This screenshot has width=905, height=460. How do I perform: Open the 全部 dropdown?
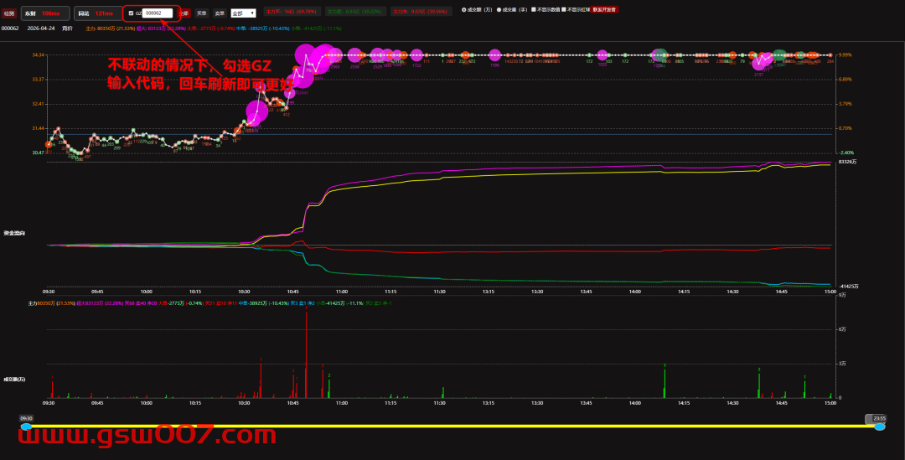[243, 13]
